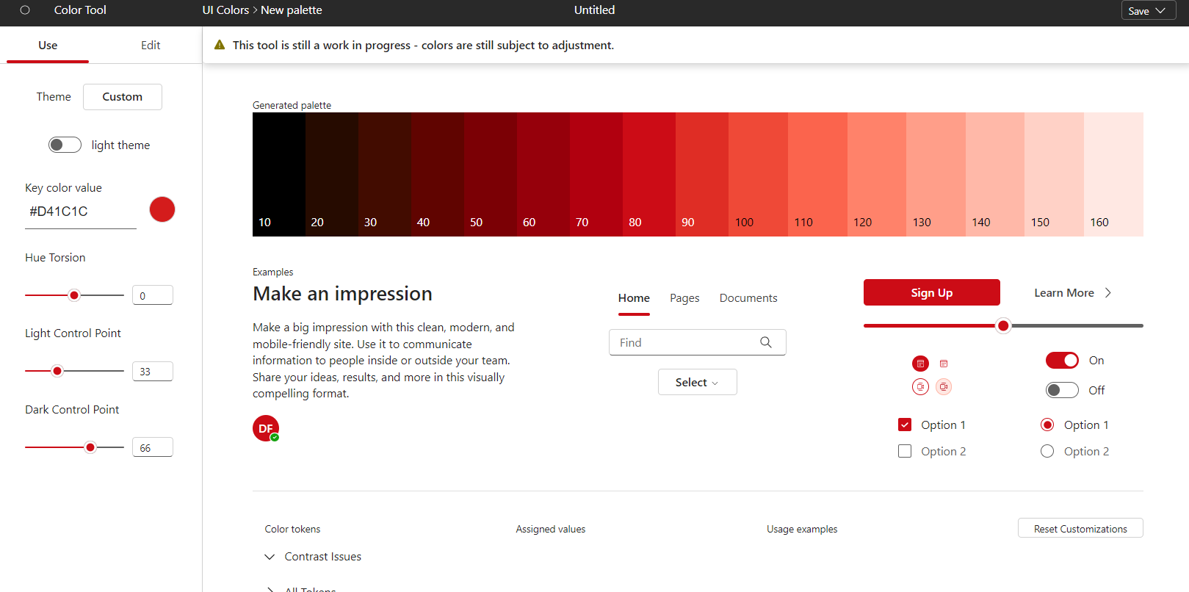Click UI Colors breadcrumb link

click(x=225, y=10)
